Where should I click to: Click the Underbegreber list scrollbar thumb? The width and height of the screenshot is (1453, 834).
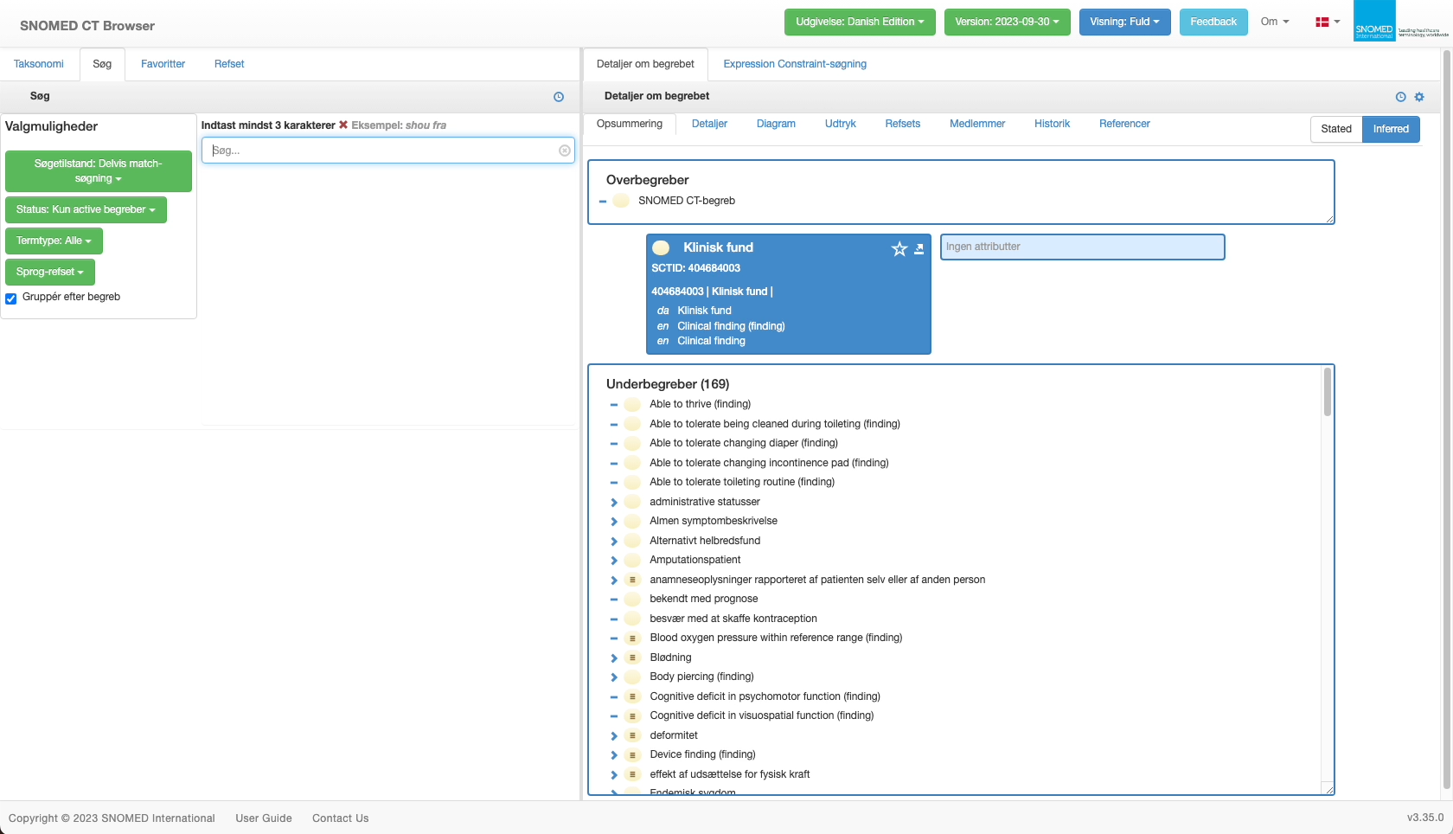(1327, 392)
